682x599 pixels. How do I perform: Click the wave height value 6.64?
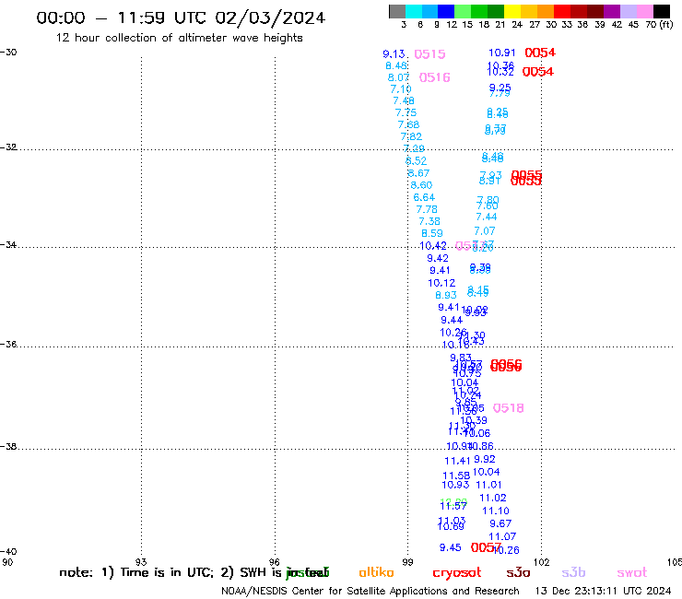[x=424, y=197]
